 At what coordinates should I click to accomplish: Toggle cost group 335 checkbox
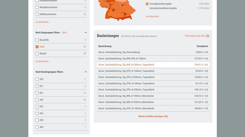(37, 79)
